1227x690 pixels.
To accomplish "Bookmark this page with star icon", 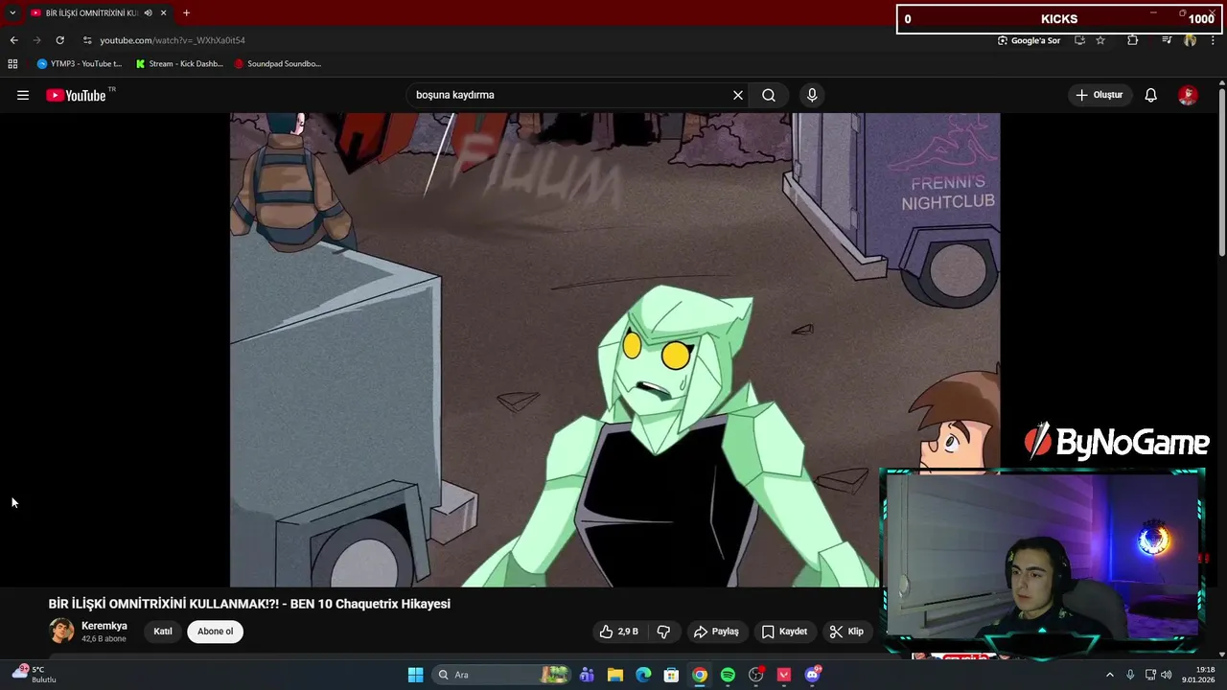I will click(x=1100, y=40).
